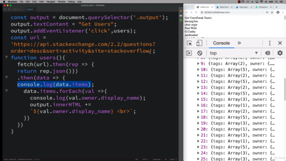This screenshot has width=286, height=161.
Task: Click the site info icon in address bar
Action: 202,13
